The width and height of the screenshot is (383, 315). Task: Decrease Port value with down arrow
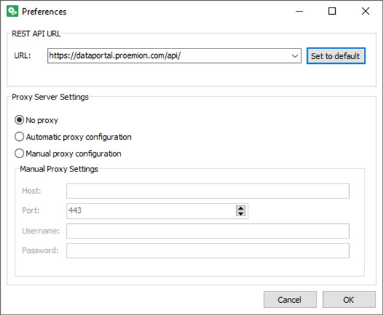[x=241, y=214]
